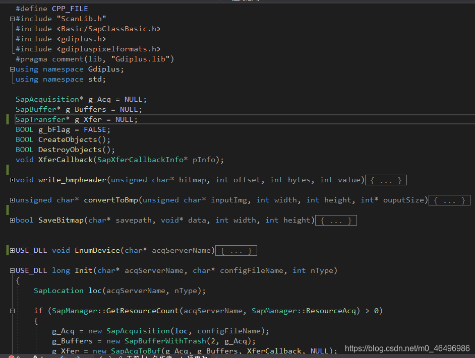475x358 pixels.
Task: Click the Gdiplus namespace name
Action: (104, 69)
